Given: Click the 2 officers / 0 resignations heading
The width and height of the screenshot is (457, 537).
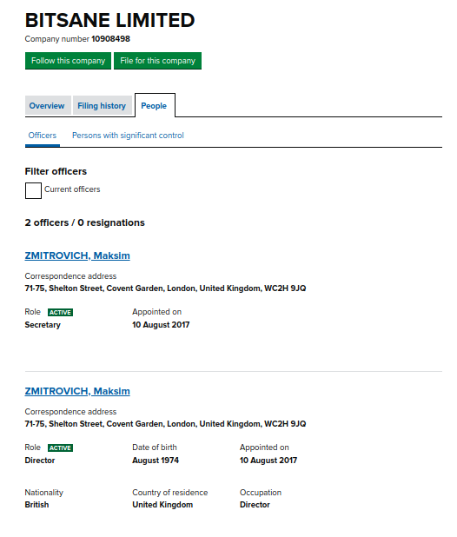Looking at the screenshot, I should (85, 223).
